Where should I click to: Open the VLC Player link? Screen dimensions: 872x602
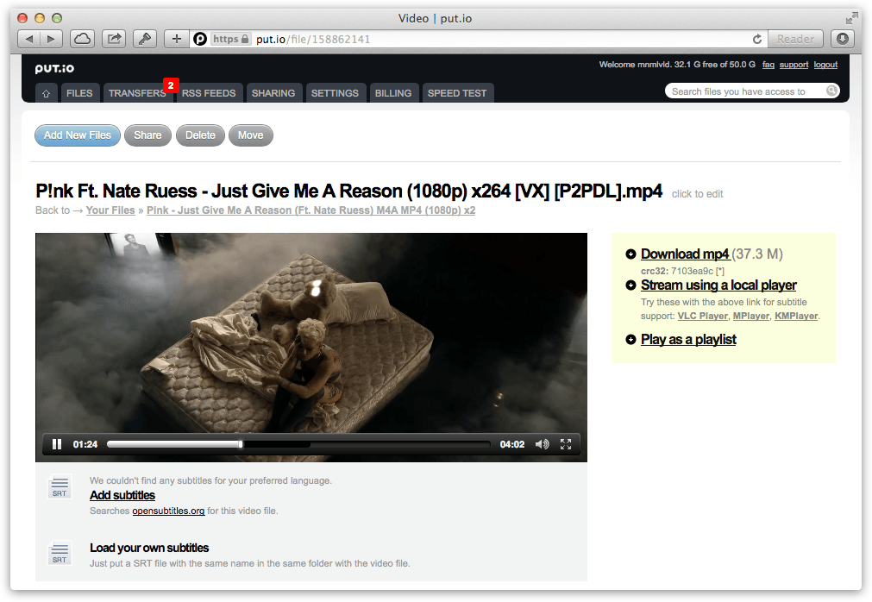pyautogui.click(x=702, y=316)
